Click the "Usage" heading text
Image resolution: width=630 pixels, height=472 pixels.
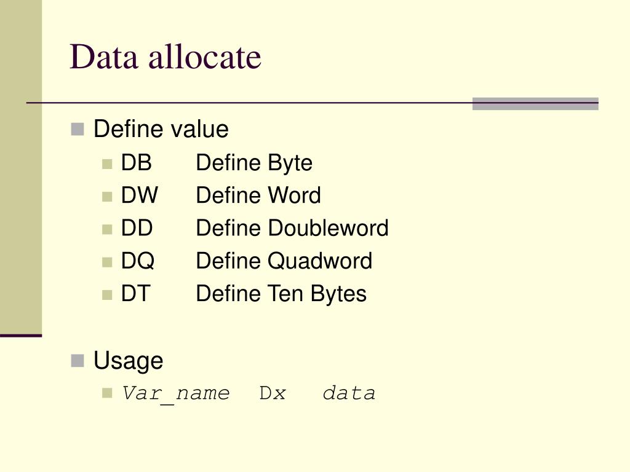point(128,361)
